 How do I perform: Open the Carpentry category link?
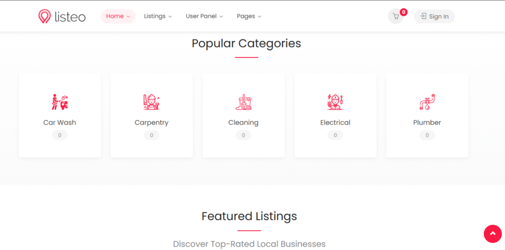[151, 123]
